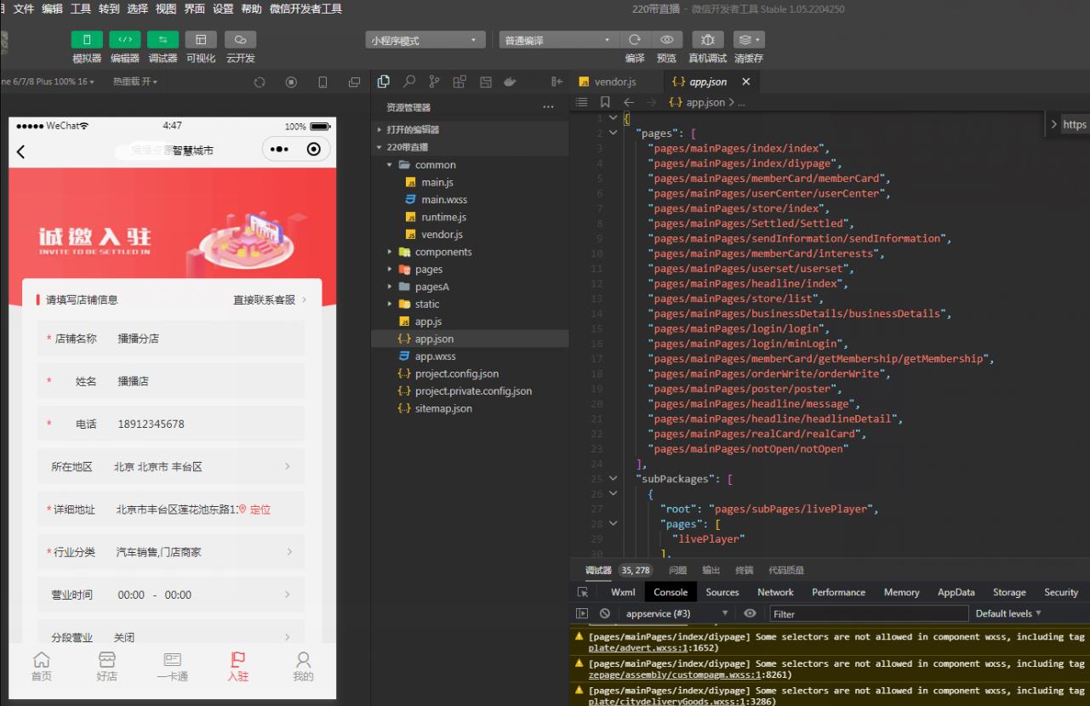Open the 资源管理器 more options ellipsis

(x=548, y=107)
